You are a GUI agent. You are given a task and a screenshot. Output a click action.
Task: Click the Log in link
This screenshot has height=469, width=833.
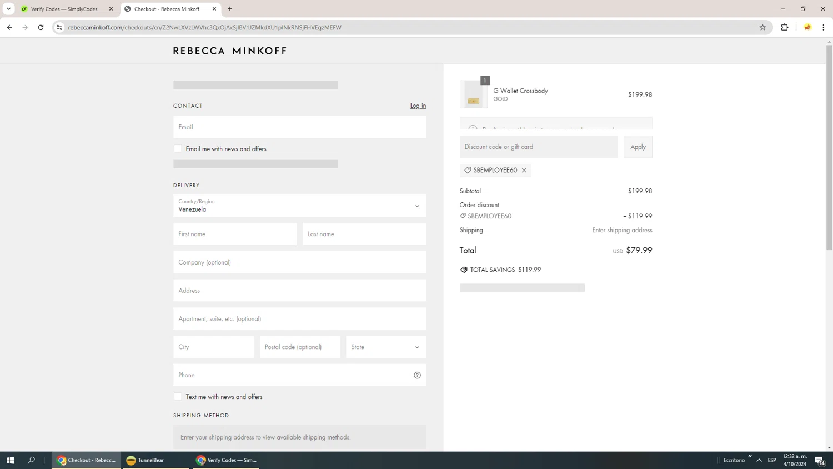418,106
